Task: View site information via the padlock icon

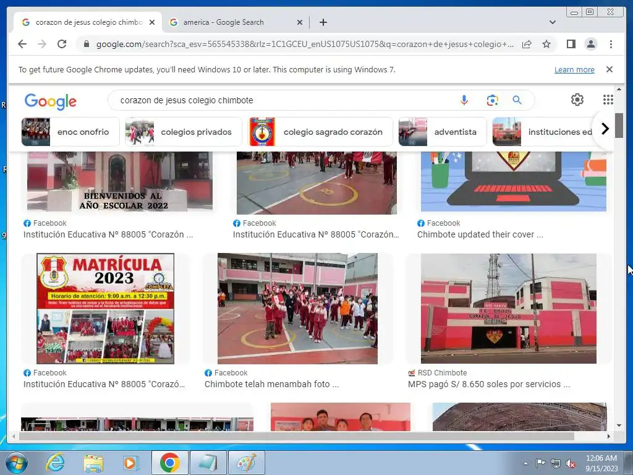Action: coord(86,44)
